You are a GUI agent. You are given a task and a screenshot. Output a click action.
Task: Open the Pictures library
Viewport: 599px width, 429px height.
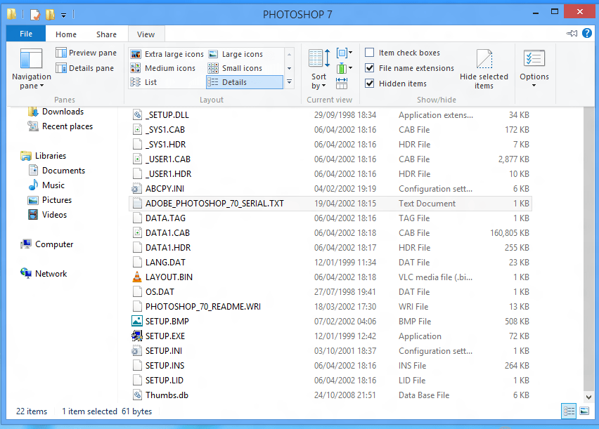50,200
